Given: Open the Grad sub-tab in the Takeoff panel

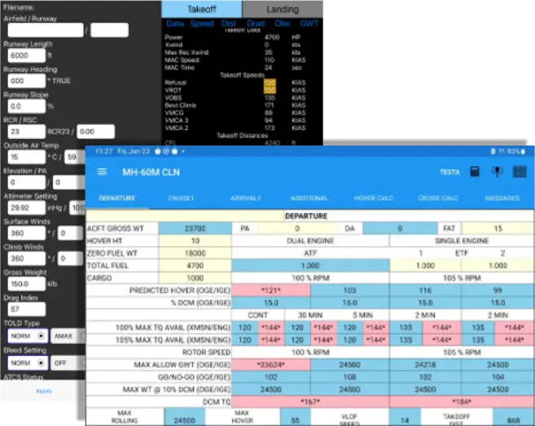Looking at the screenshot, I should [x=256, y=24].
